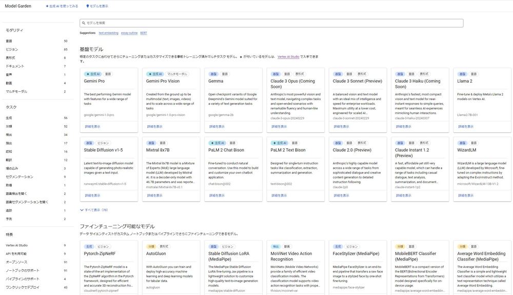
Task: Filter by ワンクリックでデプロイ feature
Action: [x=36, y=287]
